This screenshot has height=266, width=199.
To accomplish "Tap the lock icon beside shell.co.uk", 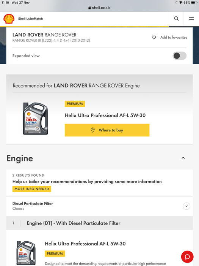I will coord(89,8).
